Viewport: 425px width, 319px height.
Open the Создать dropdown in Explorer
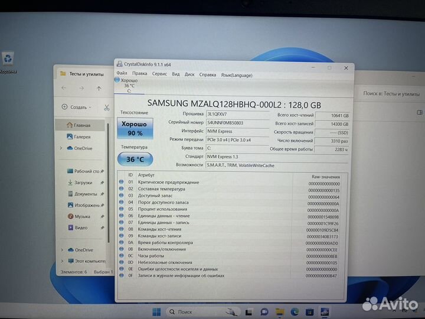77,107
